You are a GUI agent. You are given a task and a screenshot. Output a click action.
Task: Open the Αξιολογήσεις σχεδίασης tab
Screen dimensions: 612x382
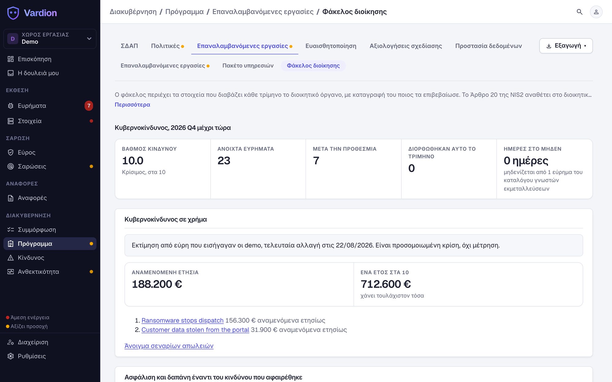coord(406,46)
